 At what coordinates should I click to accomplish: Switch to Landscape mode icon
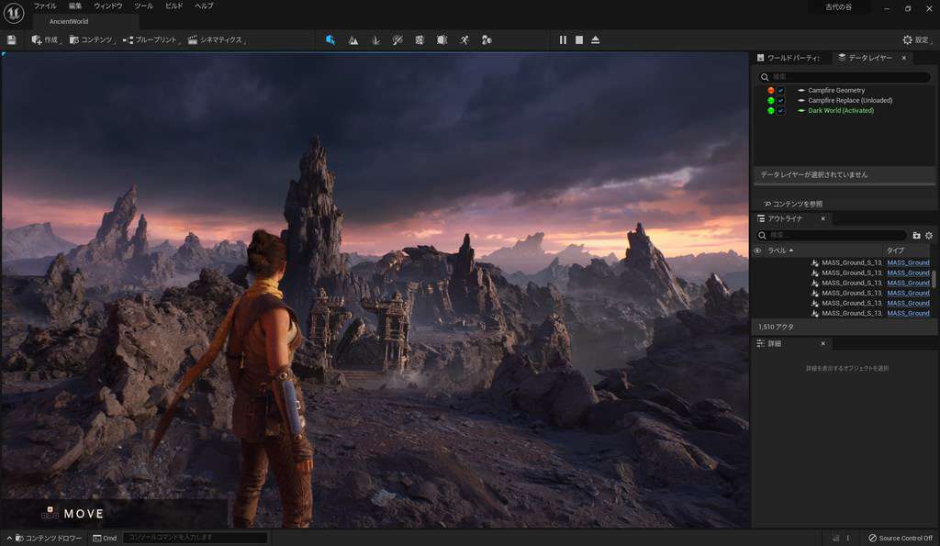point(353,40)
